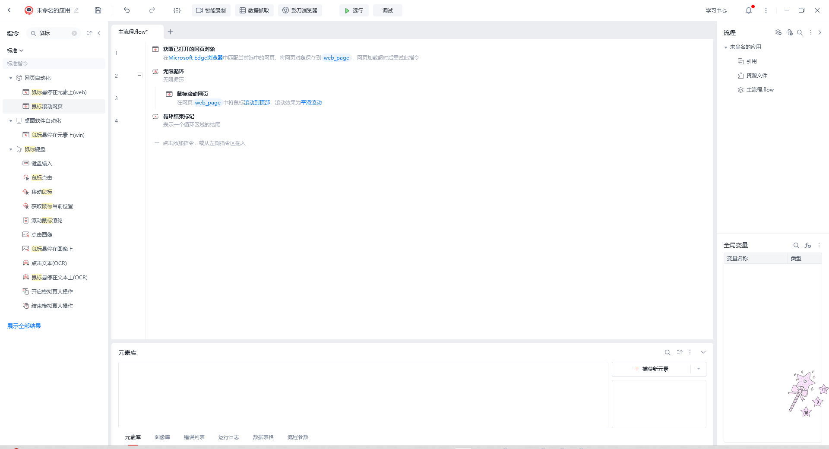Viewport: 829px width, 449px height.
Task: Rename the app via the pencil icon
Action: pos(76,10)
